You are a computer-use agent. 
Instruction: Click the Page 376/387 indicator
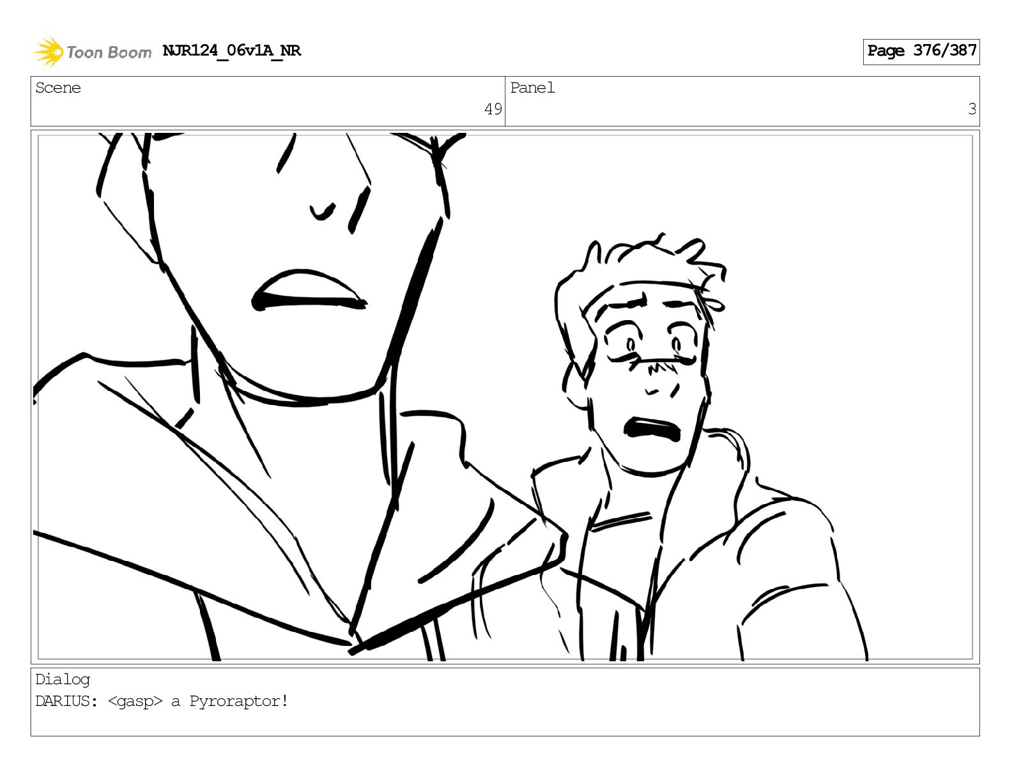point(921,51)
